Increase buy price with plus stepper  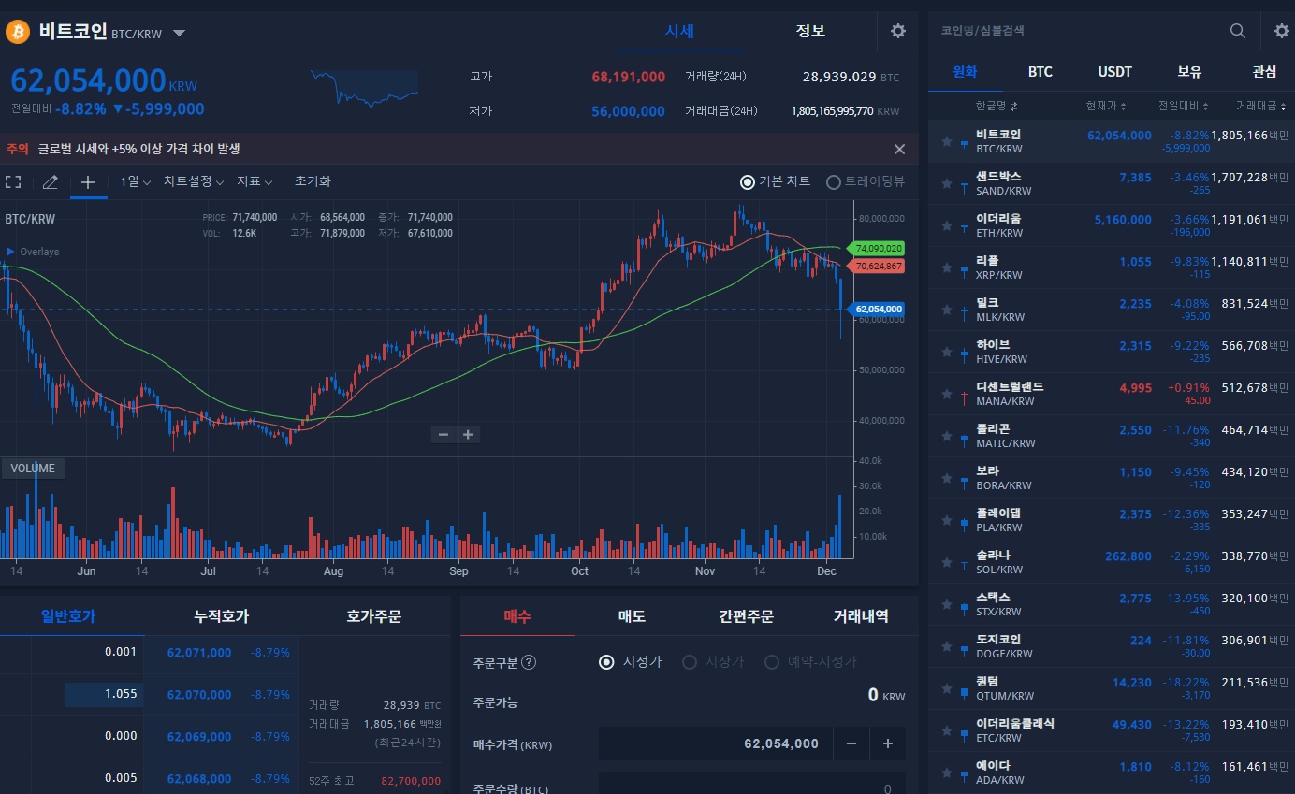[887, 743]
